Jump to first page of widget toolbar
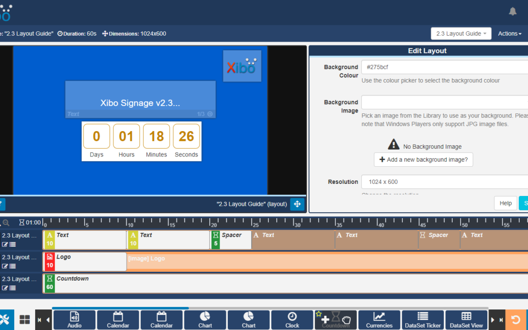The width and height of the screenshot is (528, 330). [40, 320]
